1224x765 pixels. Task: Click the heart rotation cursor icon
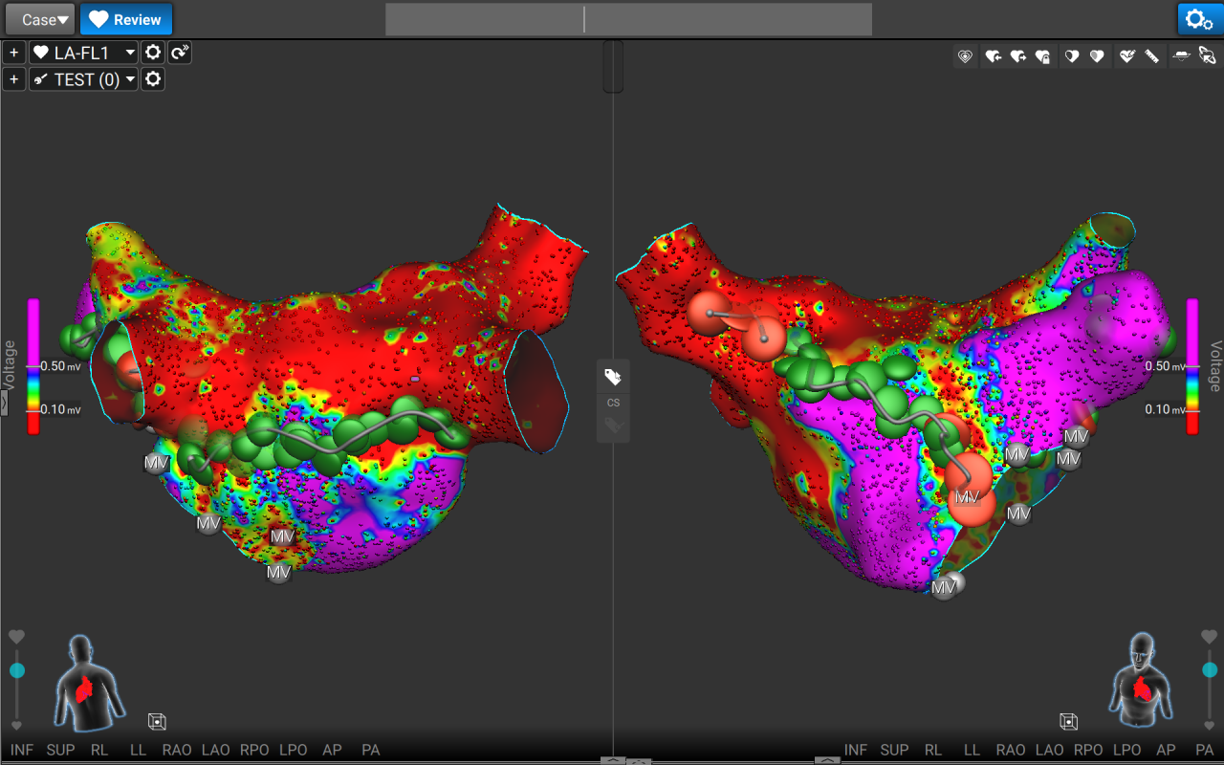coord(1207,56)
